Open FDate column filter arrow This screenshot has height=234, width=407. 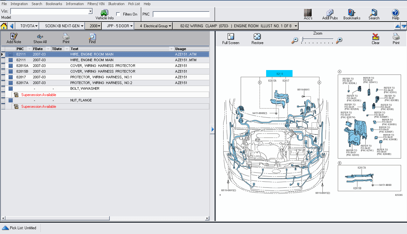49,49
